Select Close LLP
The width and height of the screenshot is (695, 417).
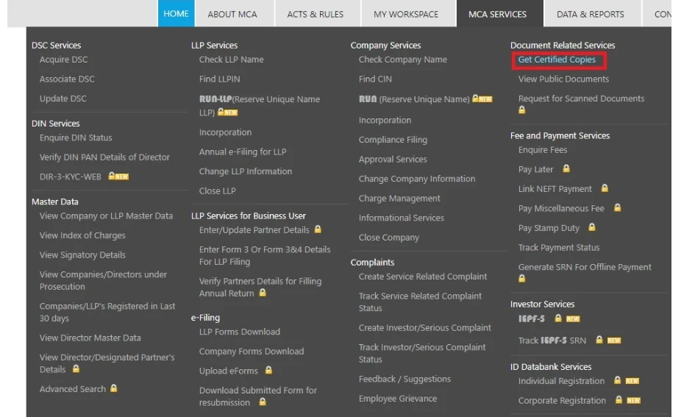(x=217, y=190)
